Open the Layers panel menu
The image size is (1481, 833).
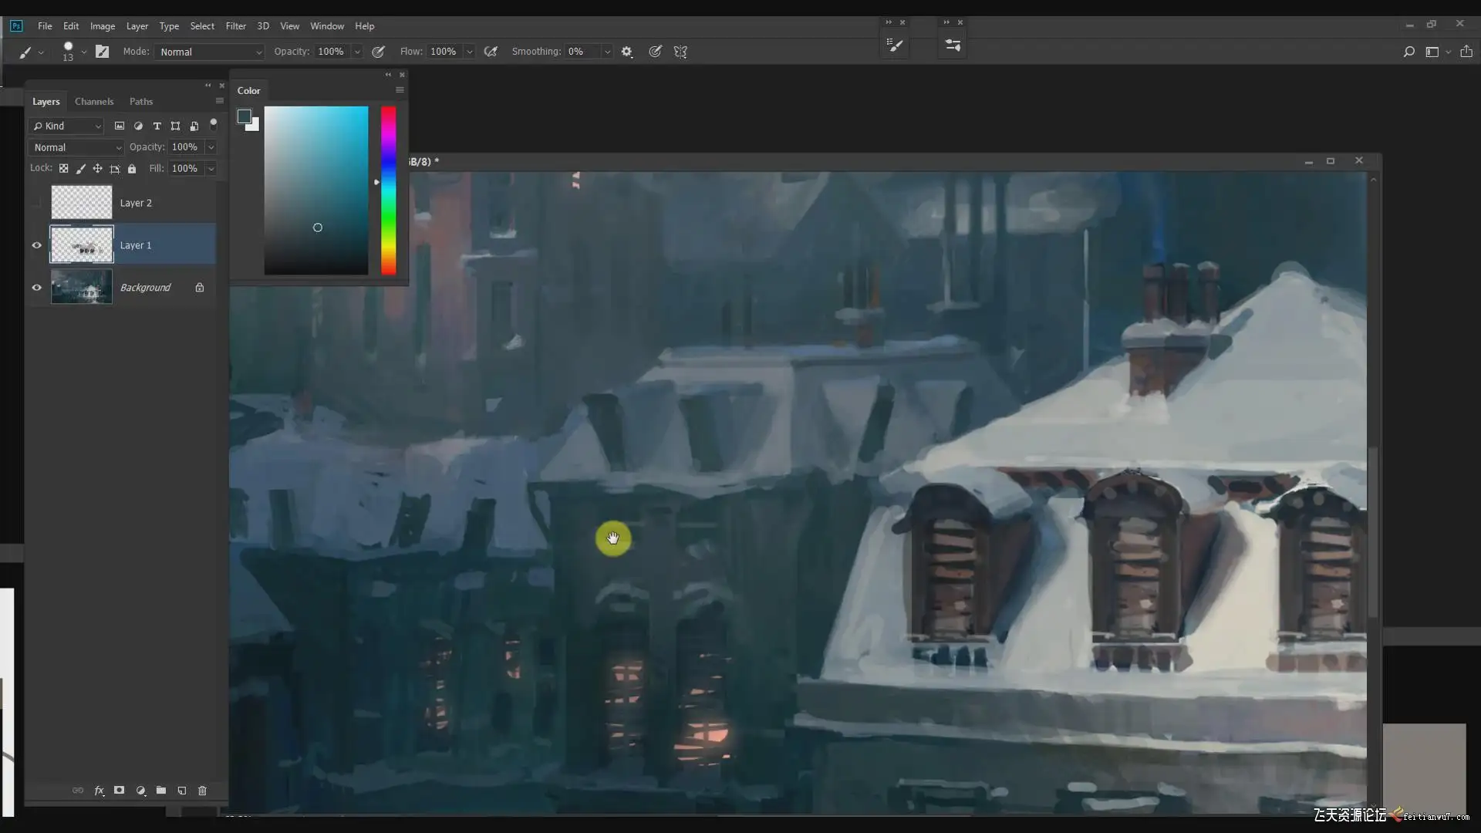tap(219, 101)
